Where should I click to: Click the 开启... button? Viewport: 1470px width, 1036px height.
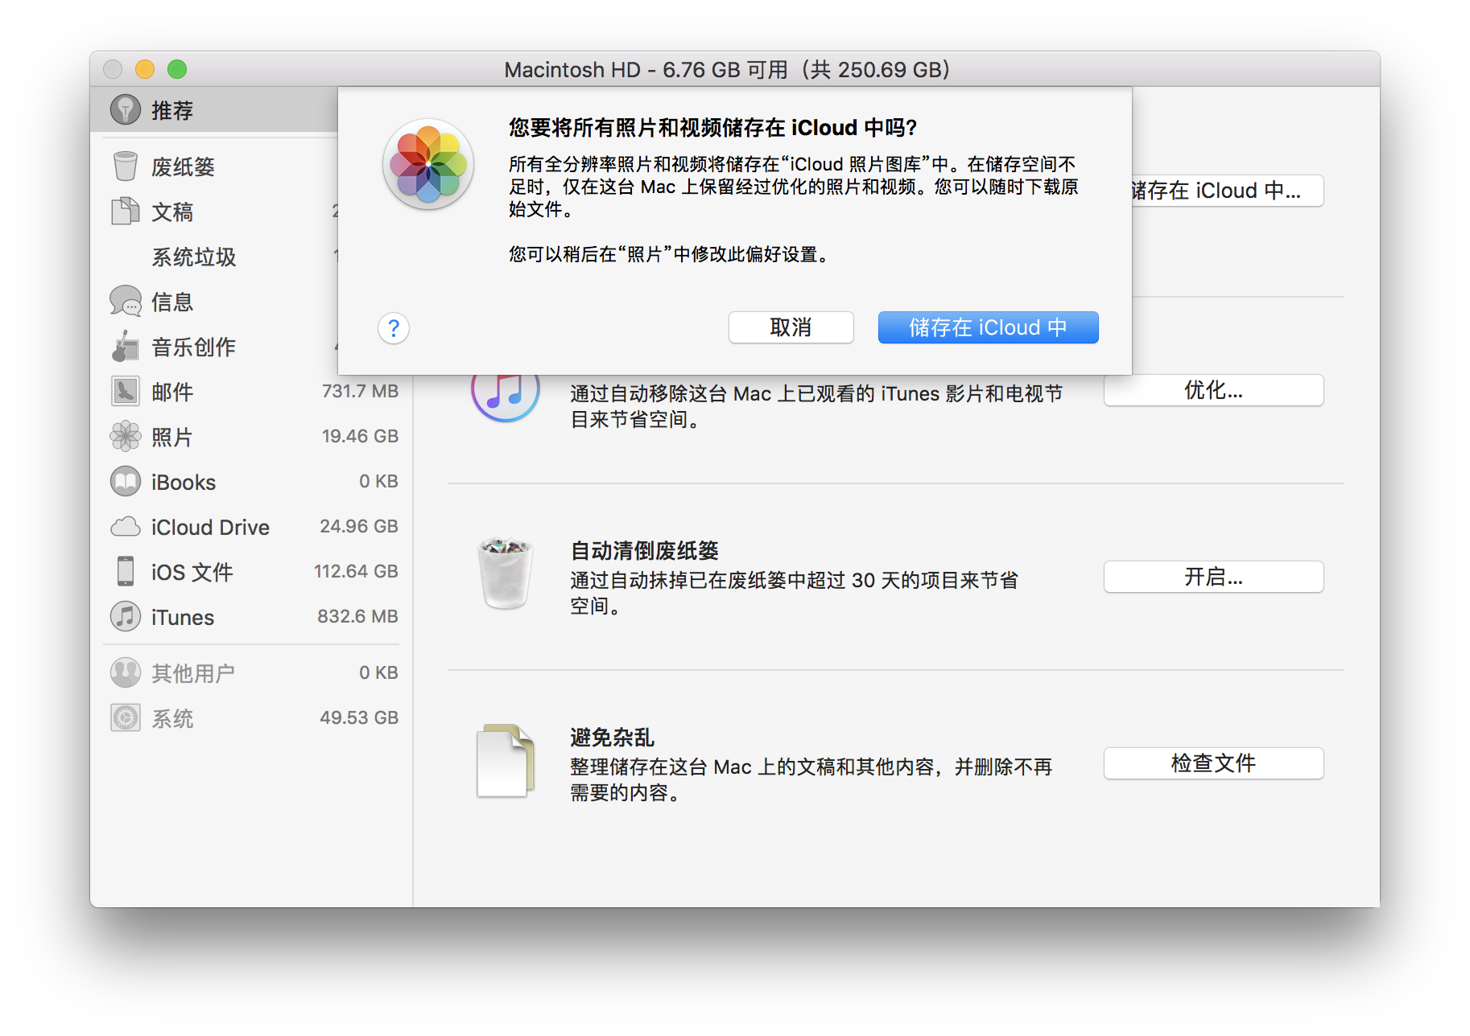click(1213, 577)
